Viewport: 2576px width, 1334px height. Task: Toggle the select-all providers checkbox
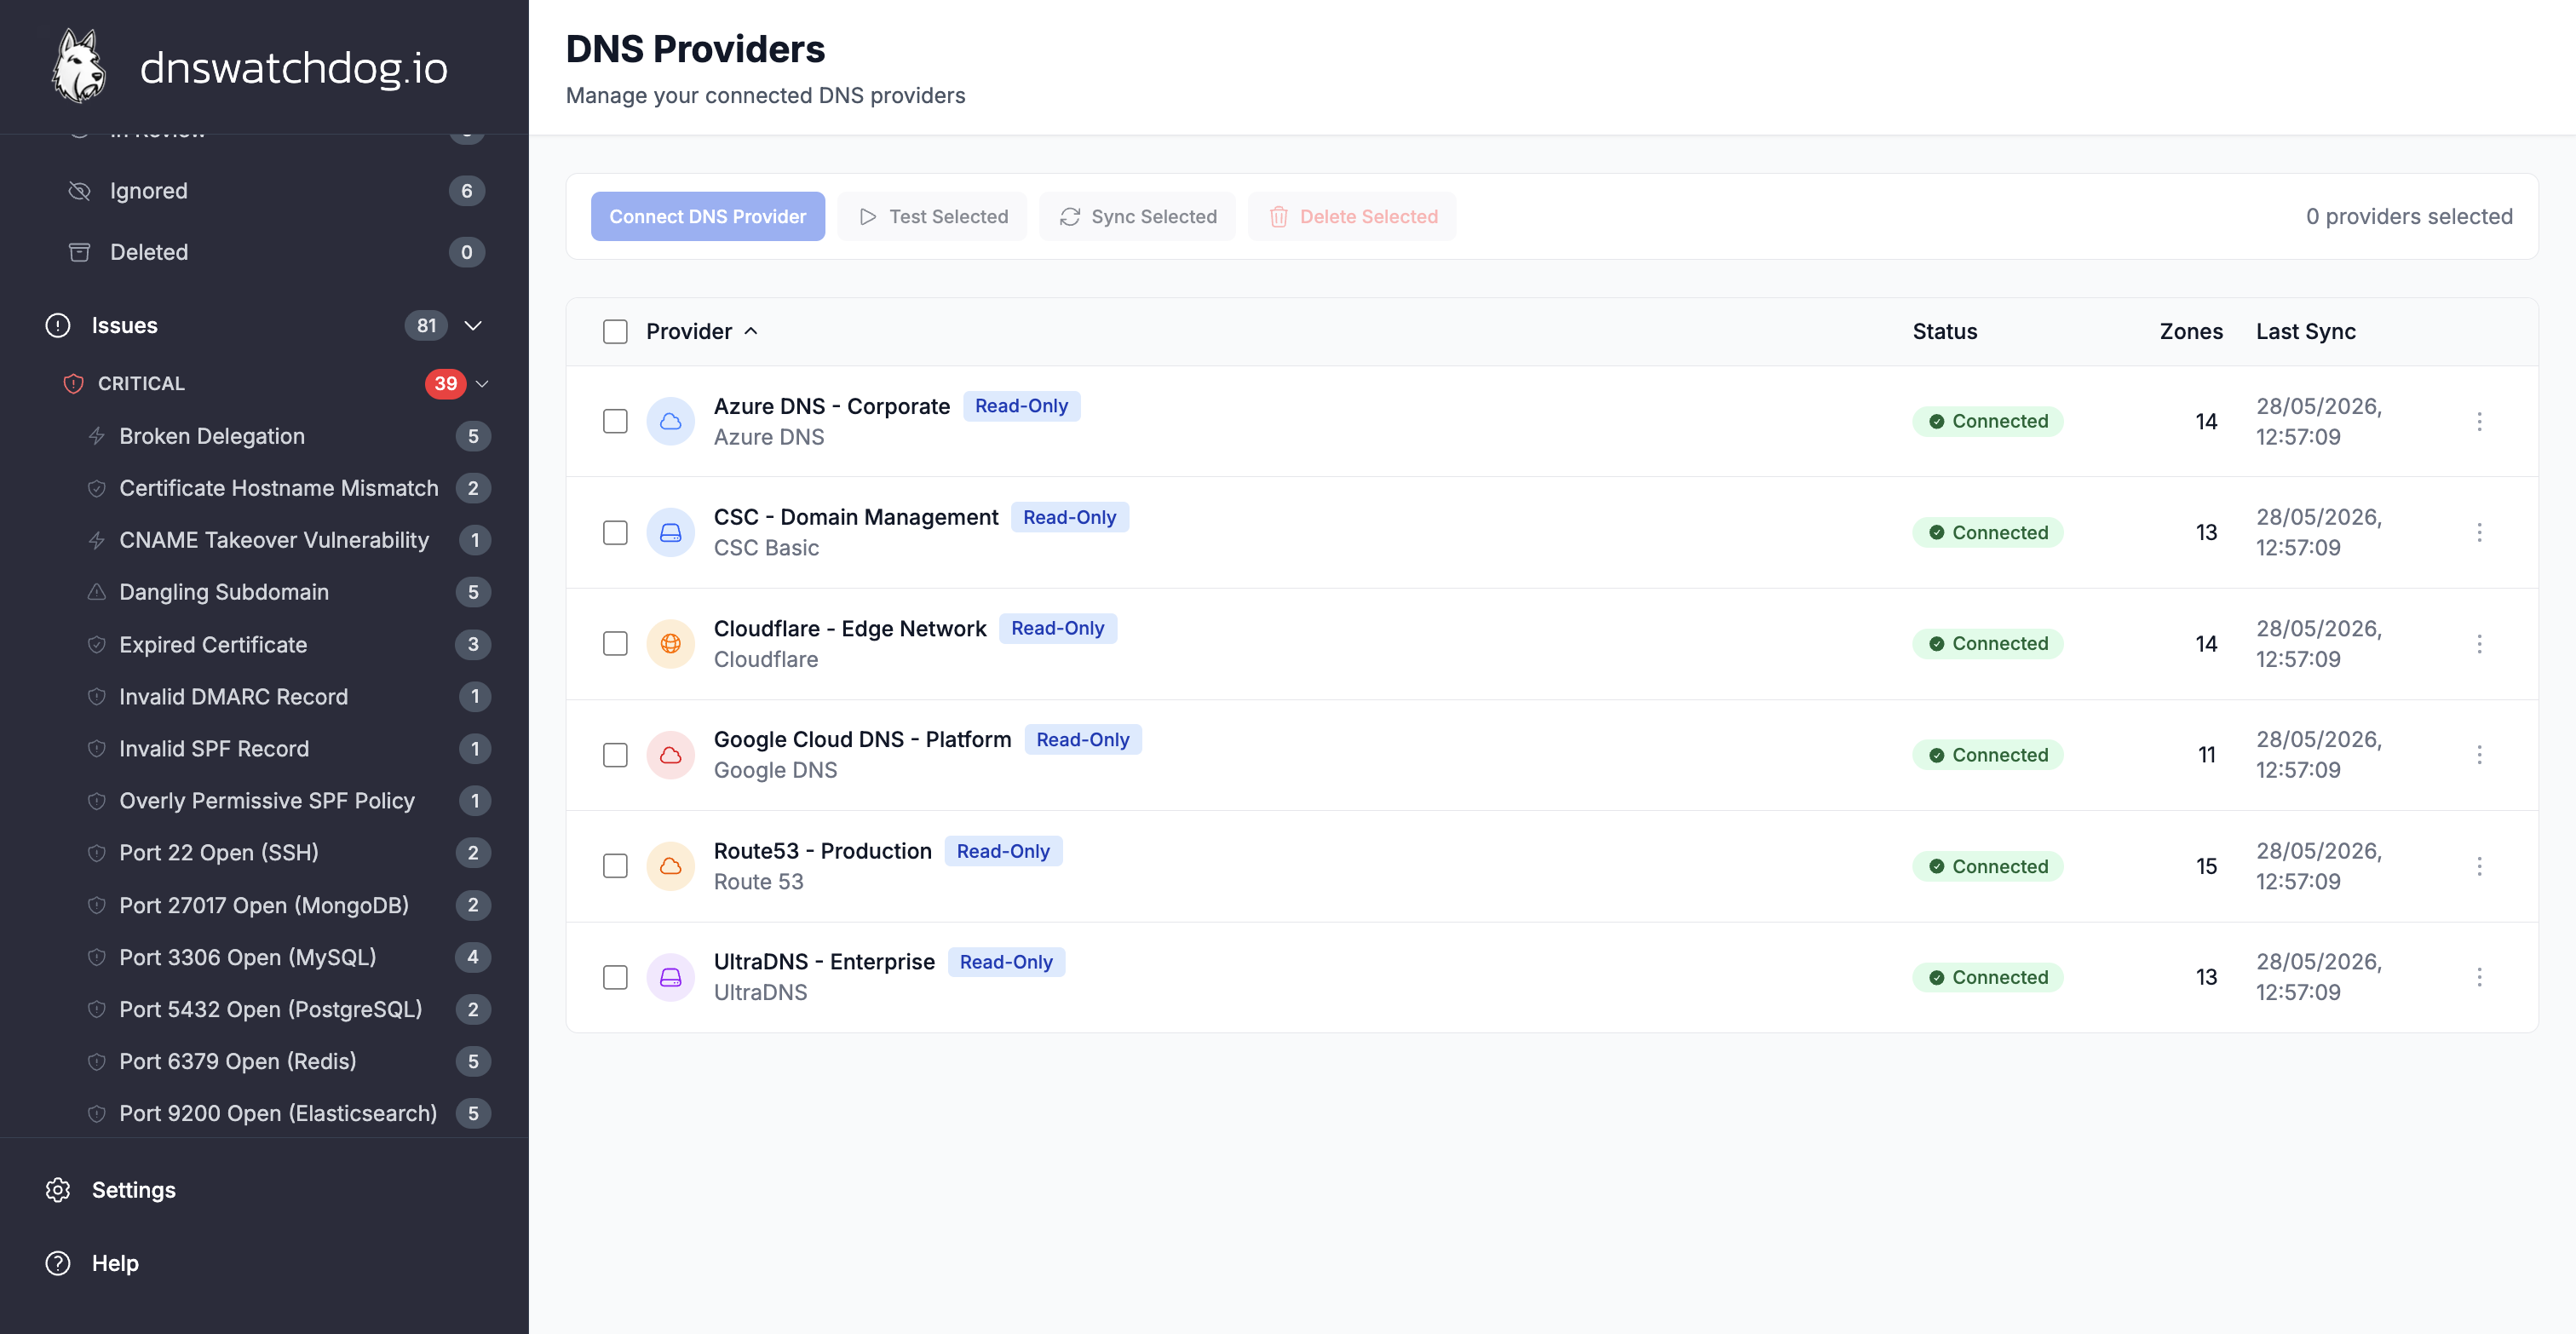point(615,332)
